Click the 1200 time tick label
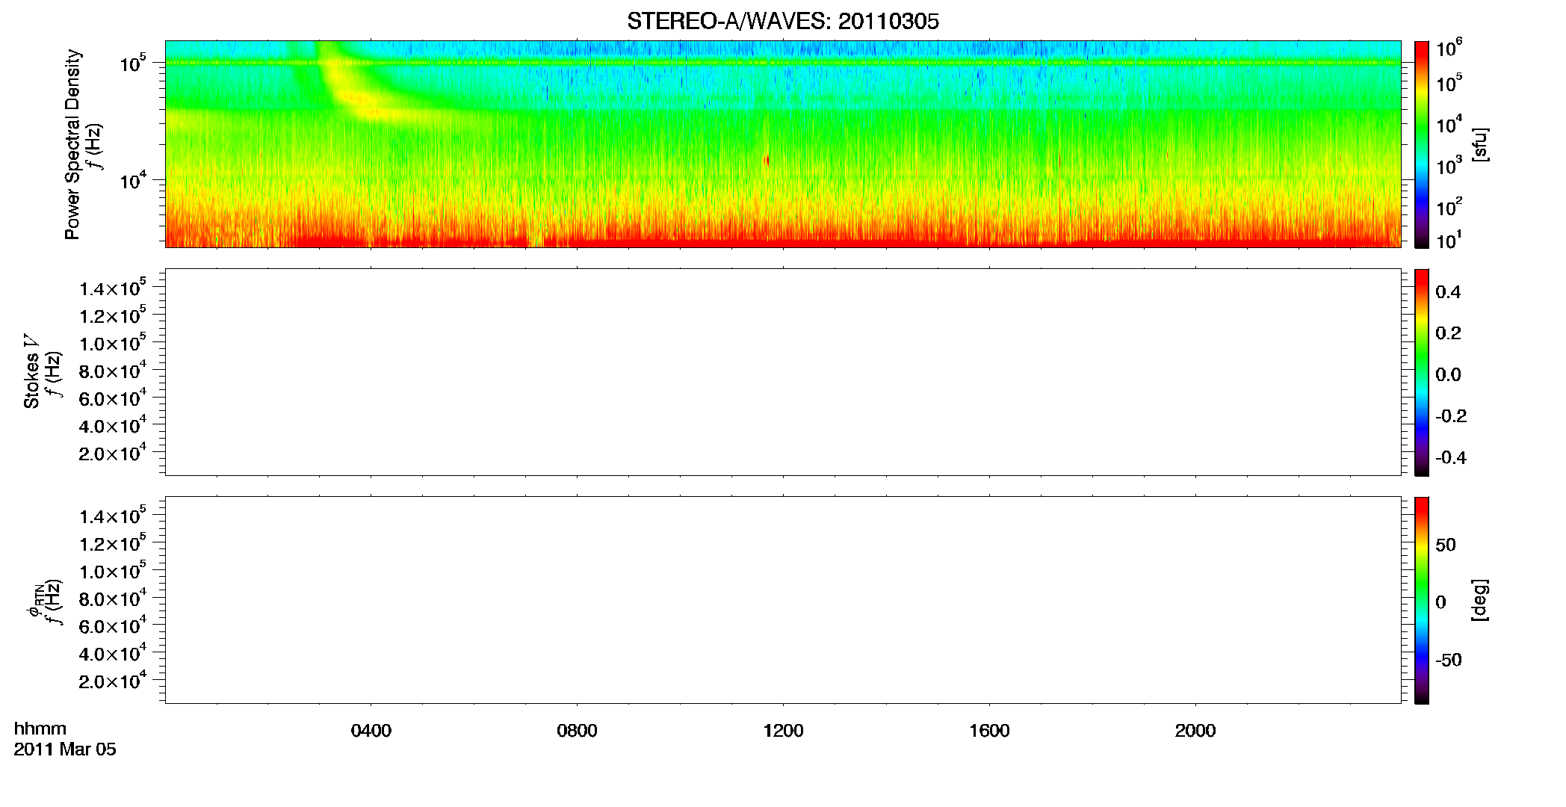Image resolution: width=1566 pixels, height=807 pixels. tap(783, 731)
